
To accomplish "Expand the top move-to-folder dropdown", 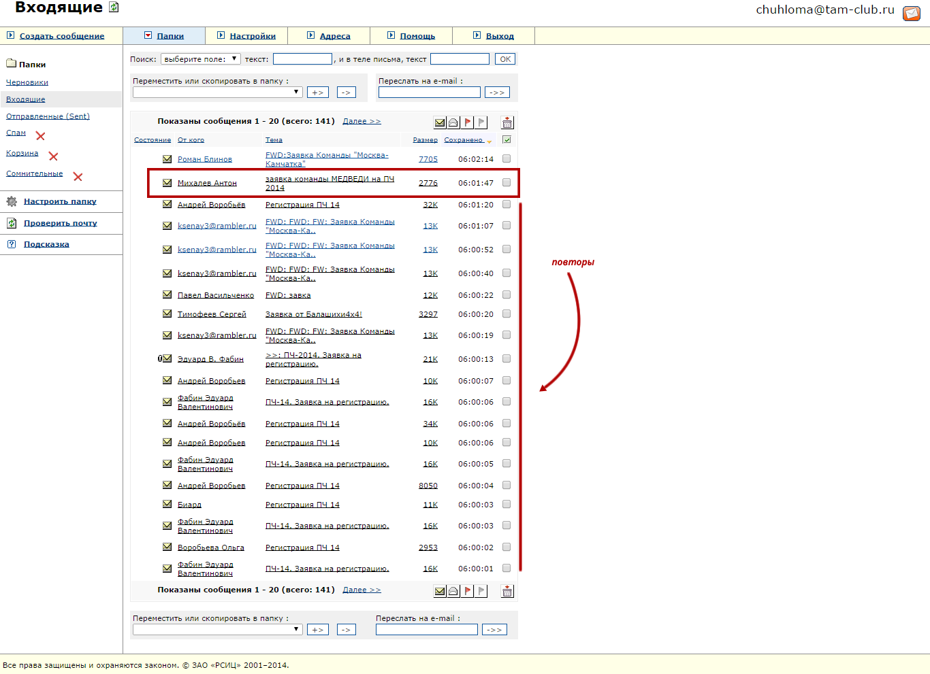I will click(218, 92).
